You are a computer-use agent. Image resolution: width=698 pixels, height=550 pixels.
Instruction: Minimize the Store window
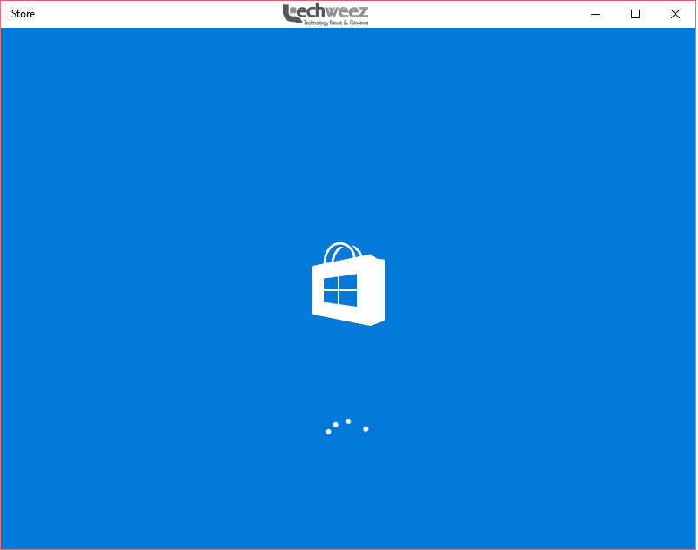pyautogui.click(x=596, y=14)
